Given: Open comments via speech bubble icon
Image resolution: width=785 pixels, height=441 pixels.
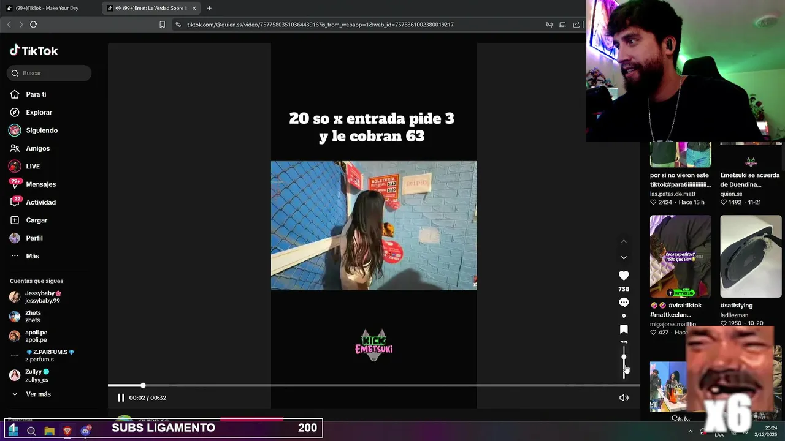Looking at the screenshot, I should pyautogui.click(x=624, y=303).
